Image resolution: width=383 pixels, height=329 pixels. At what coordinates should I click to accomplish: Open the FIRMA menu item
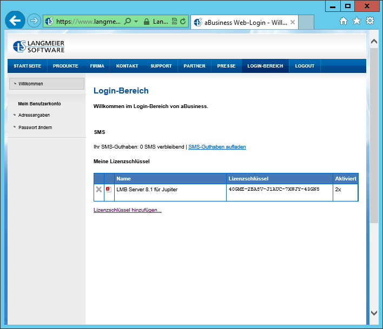point(97,66)
